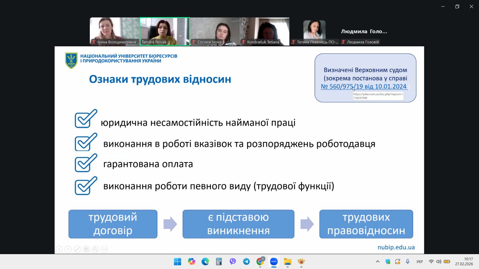Select Kondratiuk Tetiana's video thumbnail
Viewport: 479px width, 269px height.
pyautogui.click(x=265, y=31)
